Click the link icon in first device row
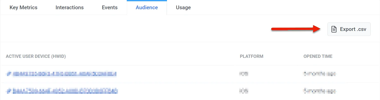This screenshot has height=100, width=380. tap(9, 74)
